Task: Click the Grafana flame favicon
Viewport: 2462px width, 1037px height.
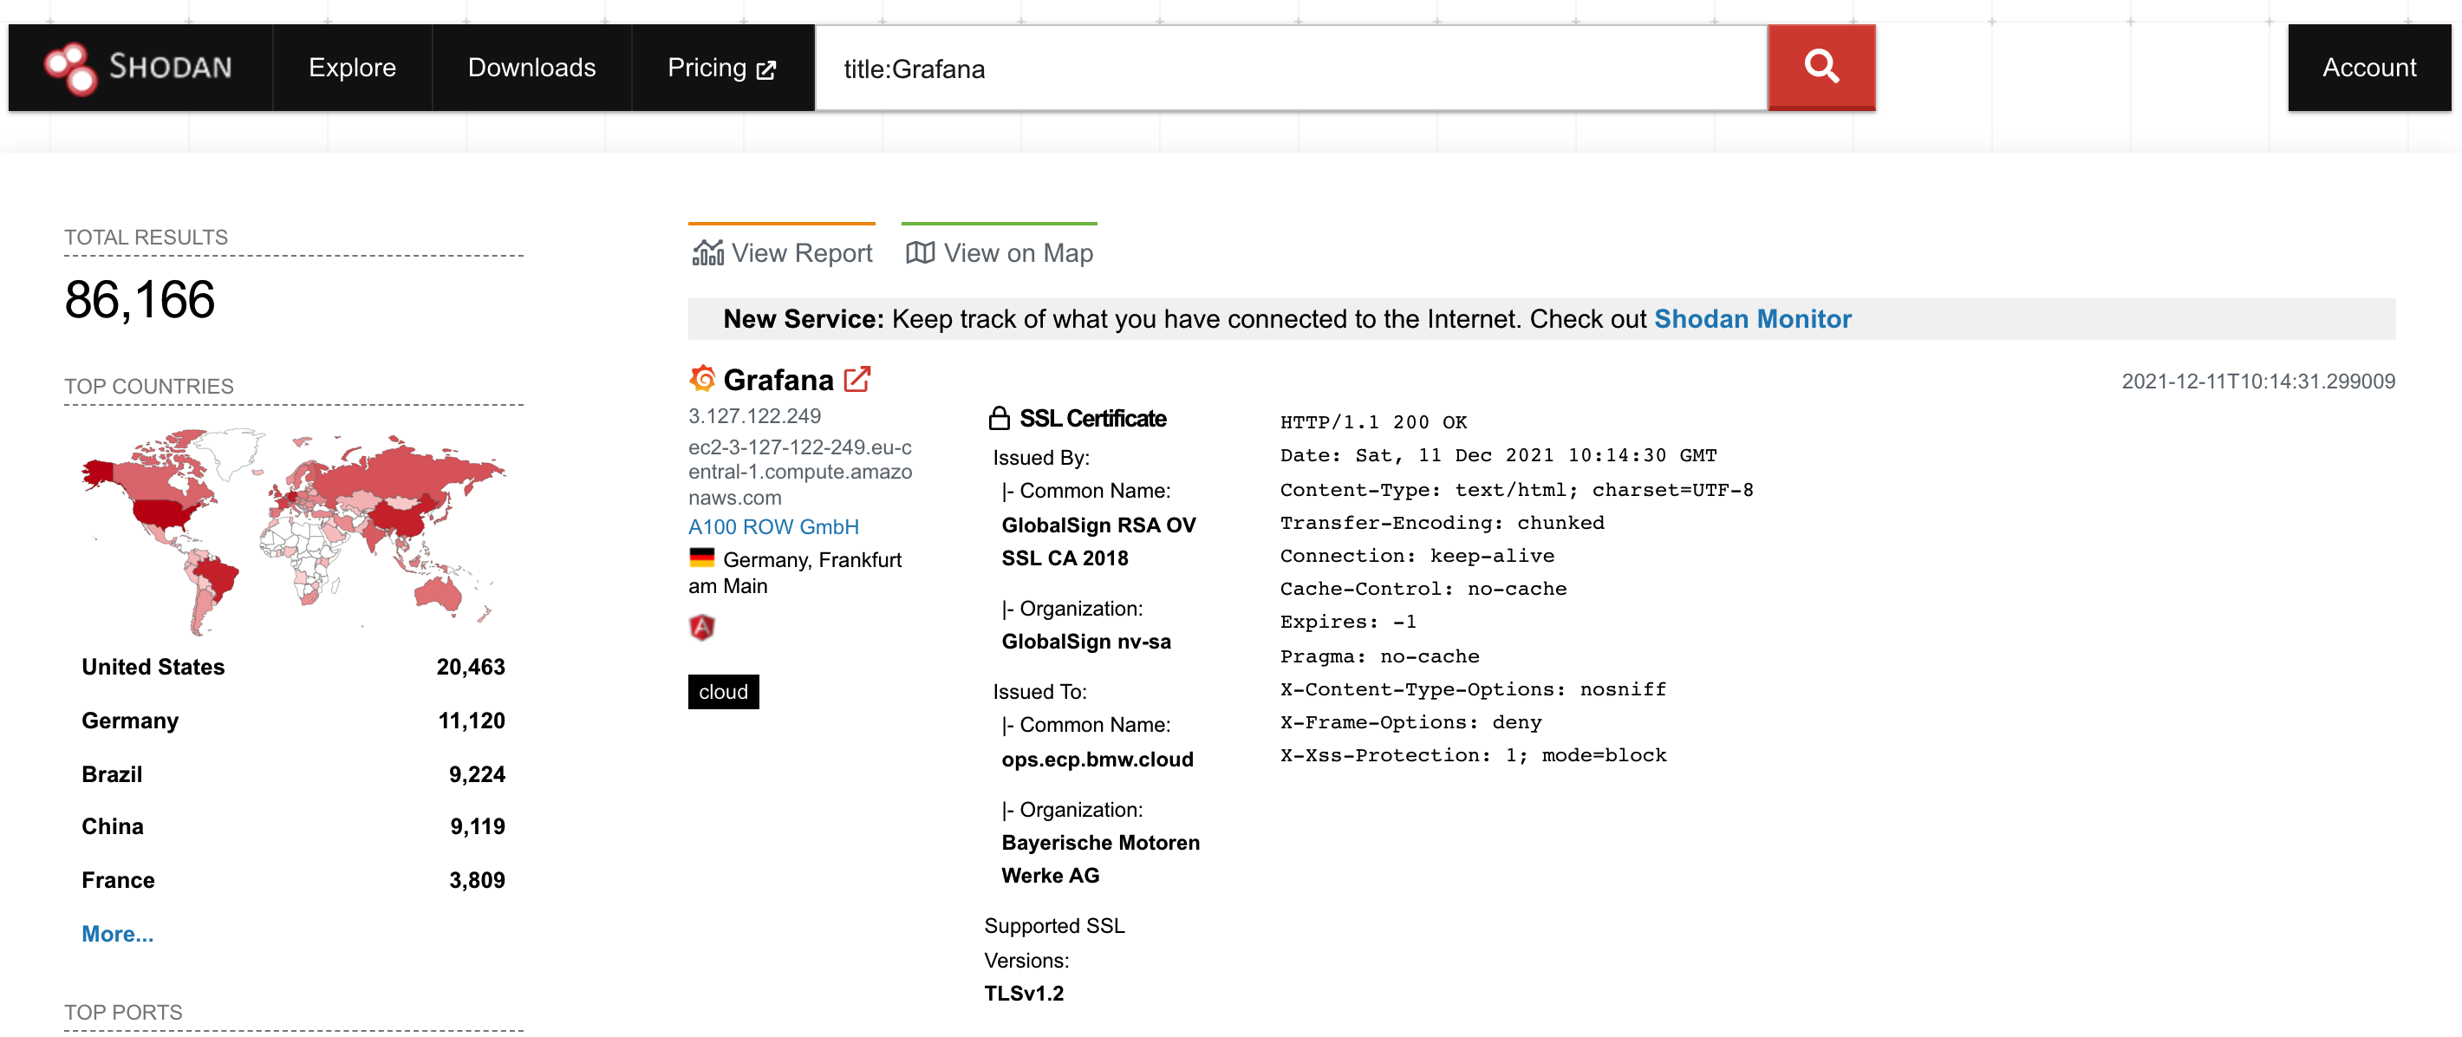Action: [x=702, y=379]
